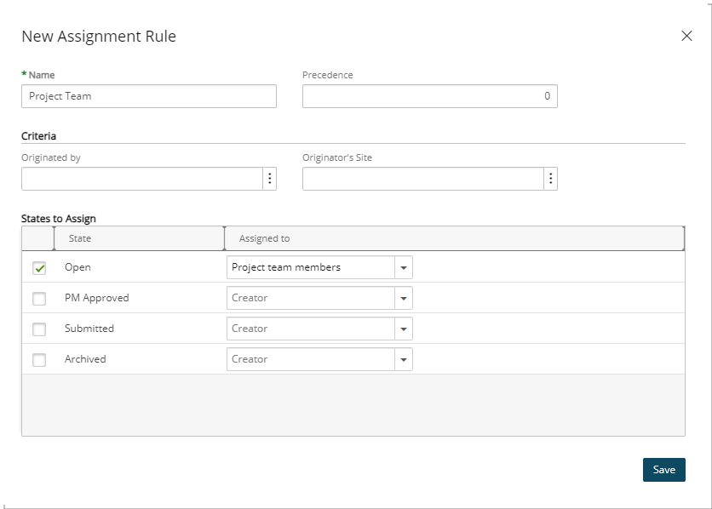Click the Project team members combo box
712x509 pixels.
click(x=311, y=268)
